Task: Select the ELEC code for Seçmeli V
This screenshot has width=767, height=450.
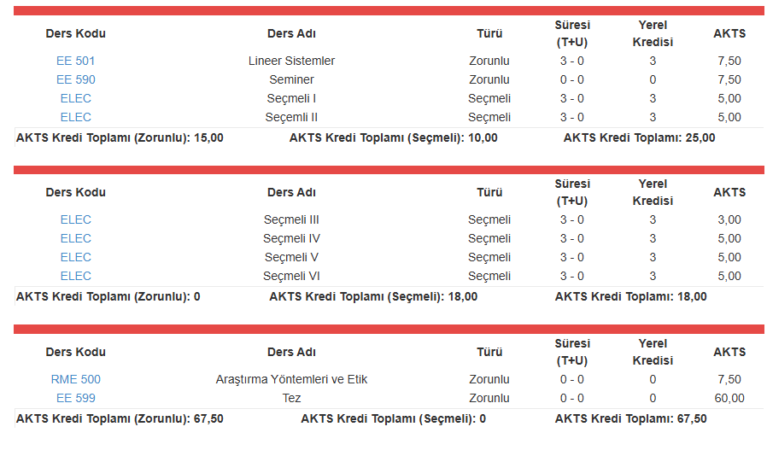Action: pos(75,257)
